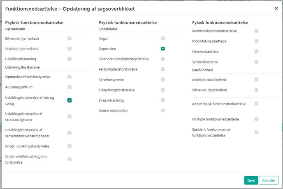Viewport: 283px width, 189px height.
Task: Select the Spiseforstyrrelse checkbox
Action: coord(163,80)
